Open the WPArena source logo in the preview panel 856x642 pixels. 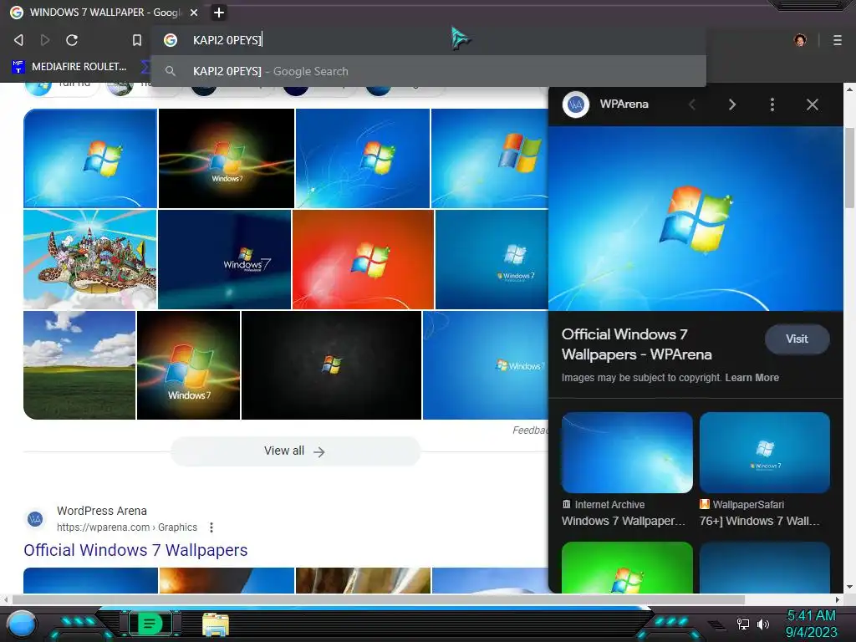(576, 104)
